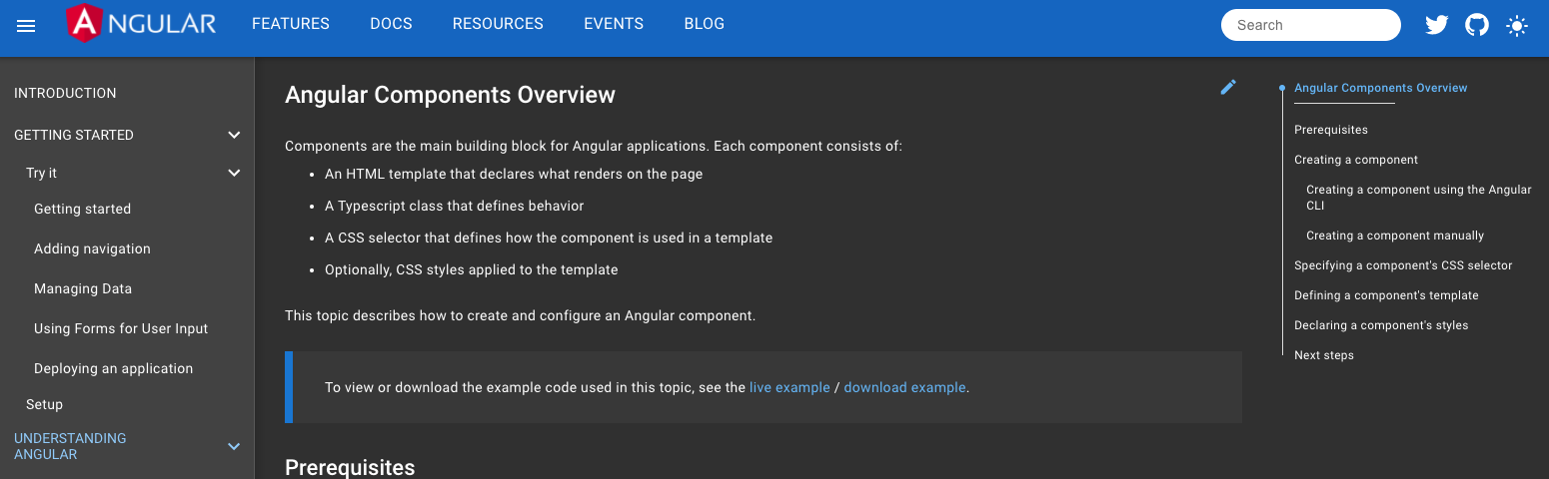Screen dimensions: 1549x479
Task: Open Deploying an application page
Action: (113, 368)
